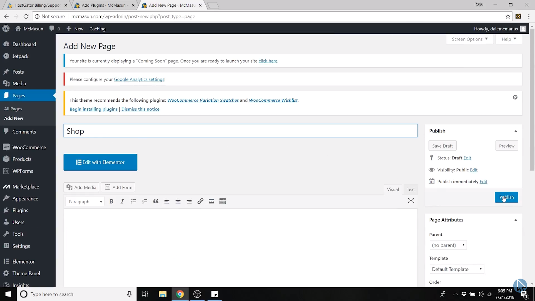The height and width of the screenshot is (301, 535).
Task: Switch to the Visual editor tab
Action: [x=393, y=189]
